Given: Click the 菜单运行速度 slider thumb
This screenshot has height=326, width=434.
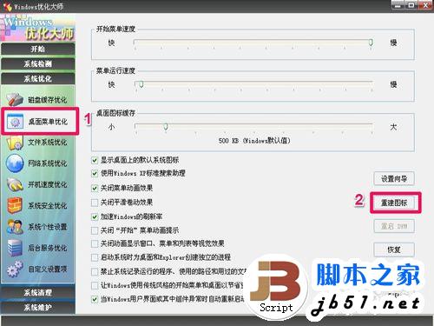Looking at the screenshot, I should pos(141,84).
